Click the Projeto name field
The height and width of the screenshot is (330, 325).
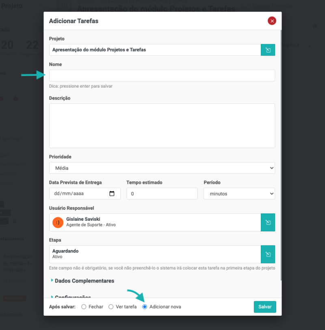154,50
